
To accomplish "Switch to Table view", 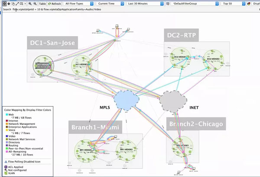I will [42, 3].
